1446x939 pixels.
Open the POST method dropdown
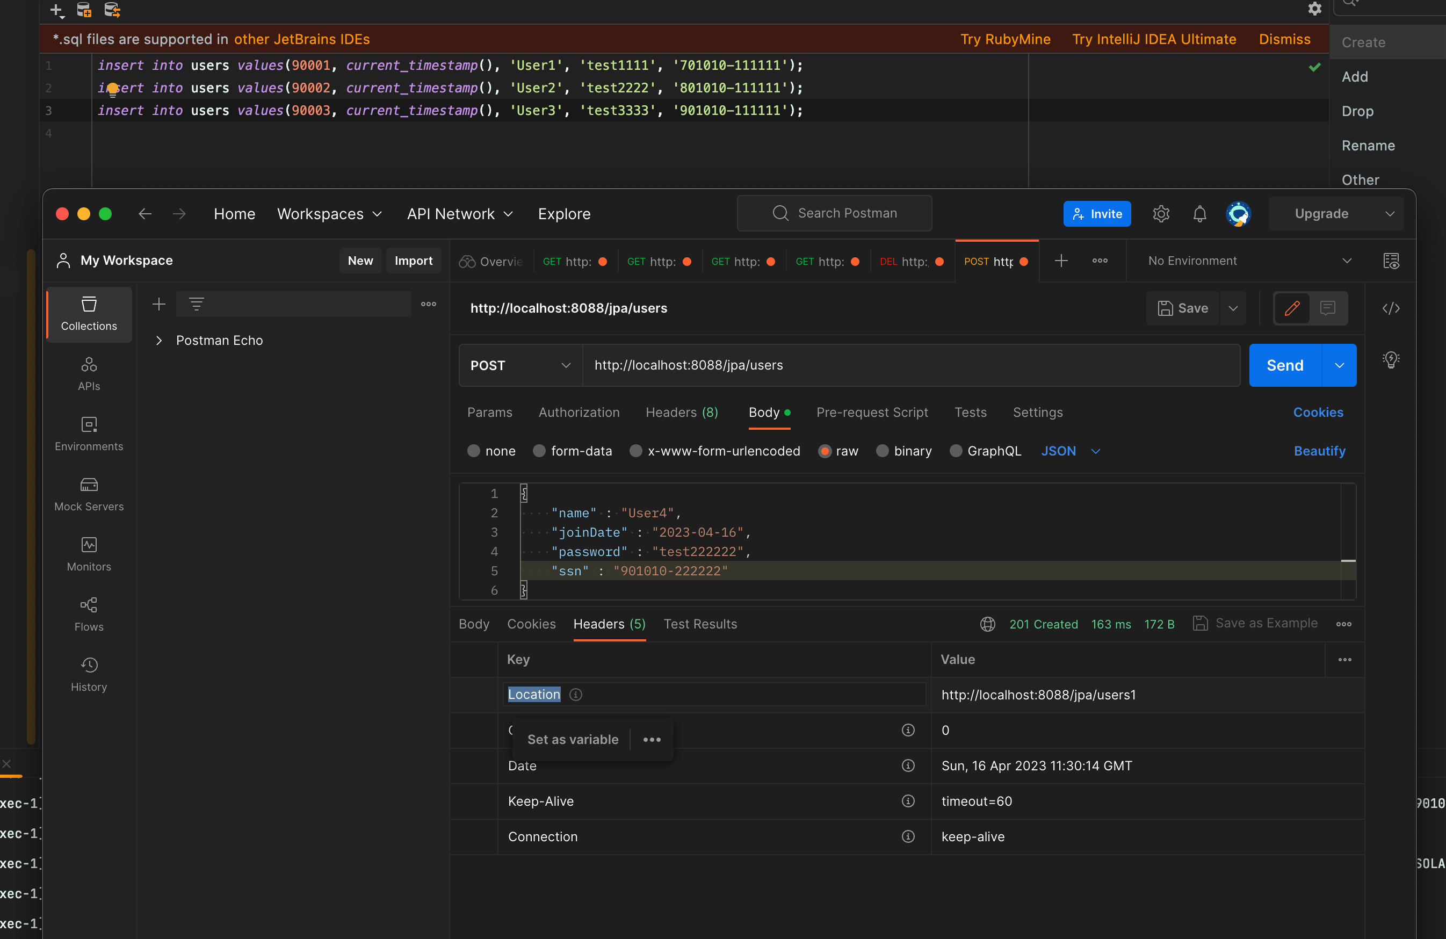[x=520, y=365]
